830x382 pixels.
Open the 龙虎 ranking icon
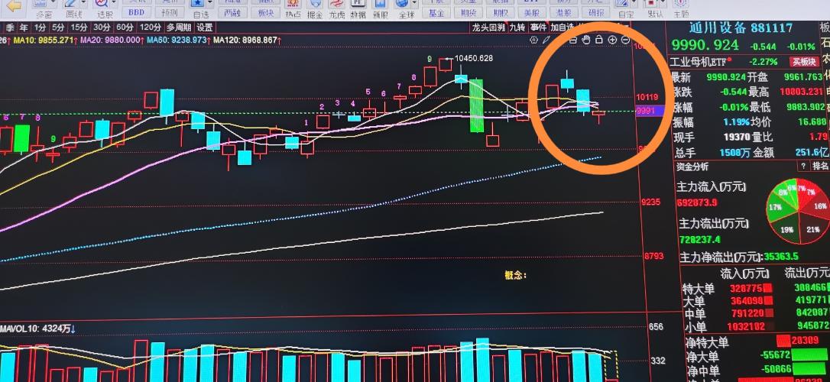(336, 9)
